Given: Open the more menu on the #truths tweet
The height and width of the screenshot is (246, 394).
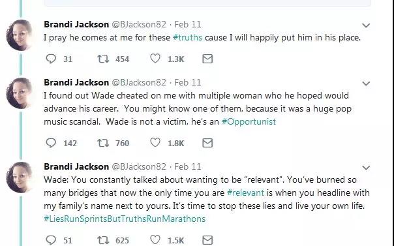Looking at the screenshot, I should pyautogui.click(x=366, y=25).
